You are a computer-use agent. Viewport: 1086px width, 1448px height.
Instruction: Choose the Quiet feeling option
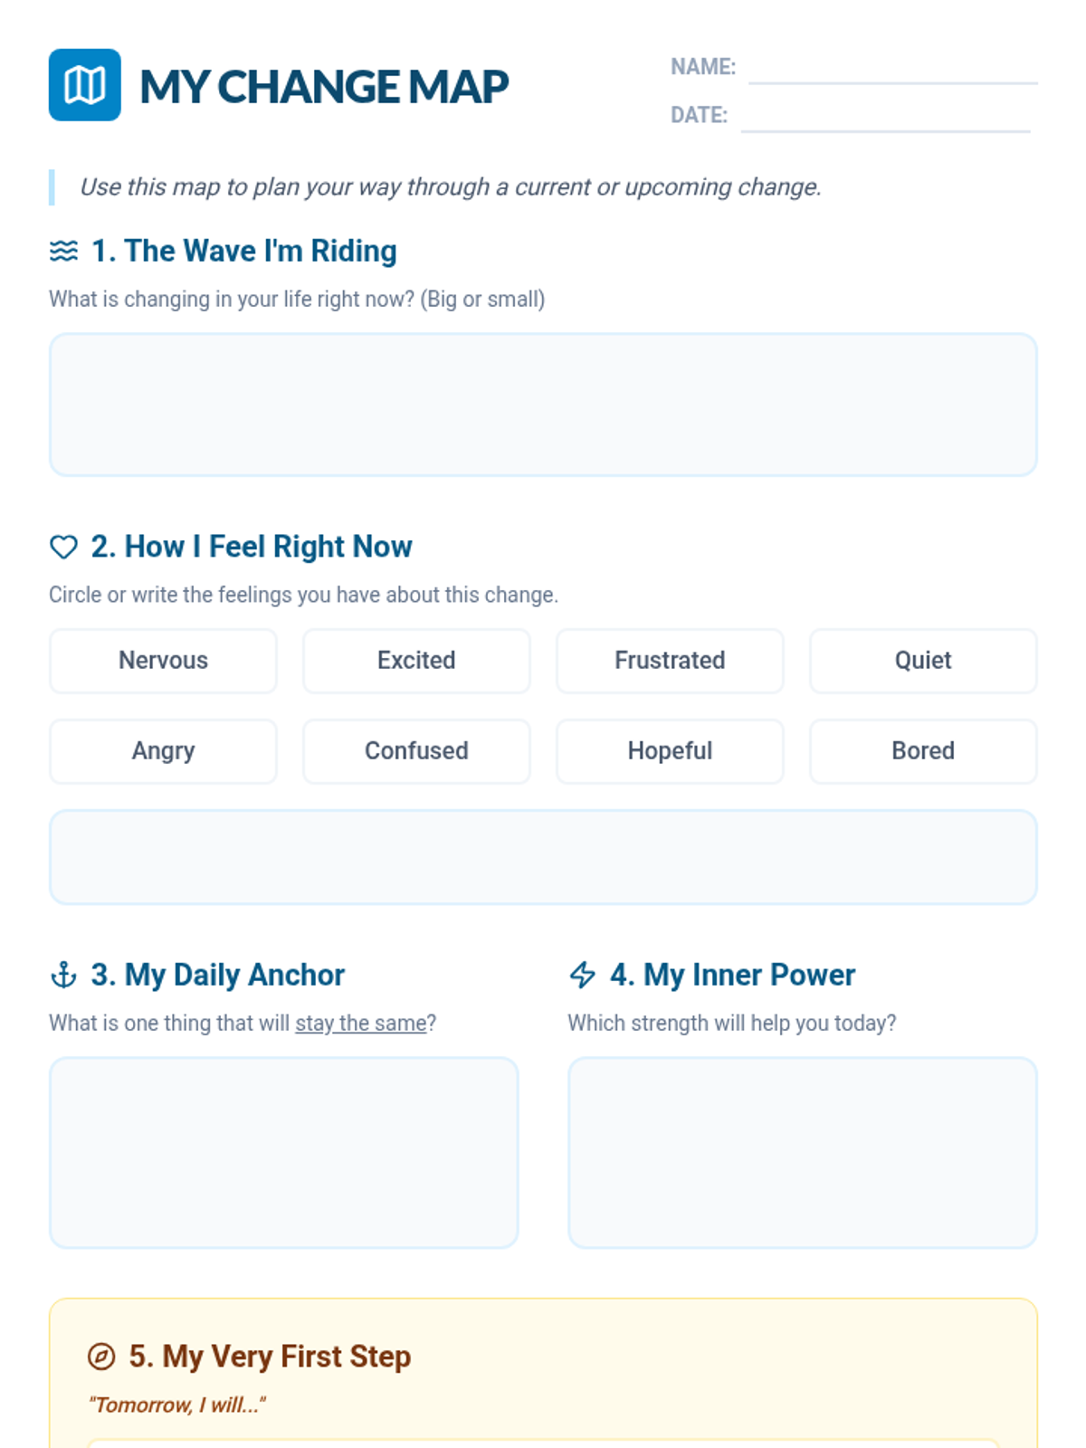pos(923,661)
